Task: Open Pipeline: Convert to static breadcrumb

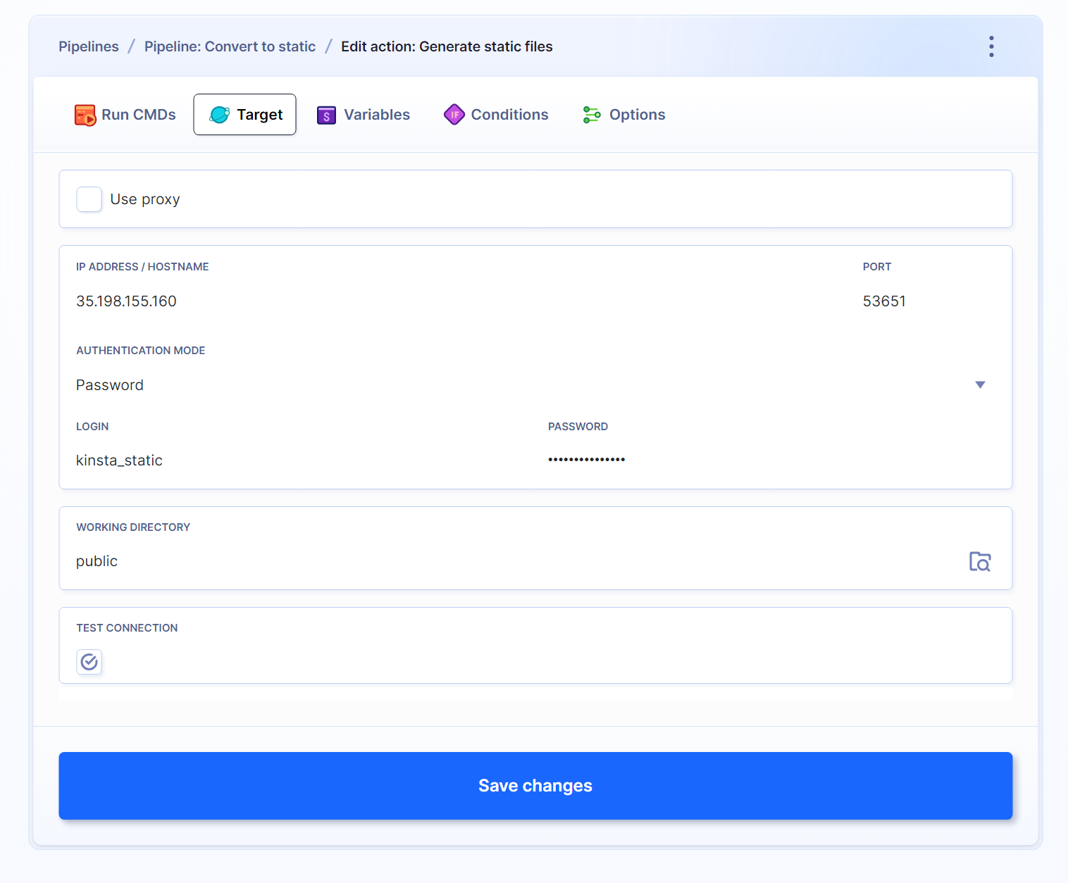Action: 230,46
